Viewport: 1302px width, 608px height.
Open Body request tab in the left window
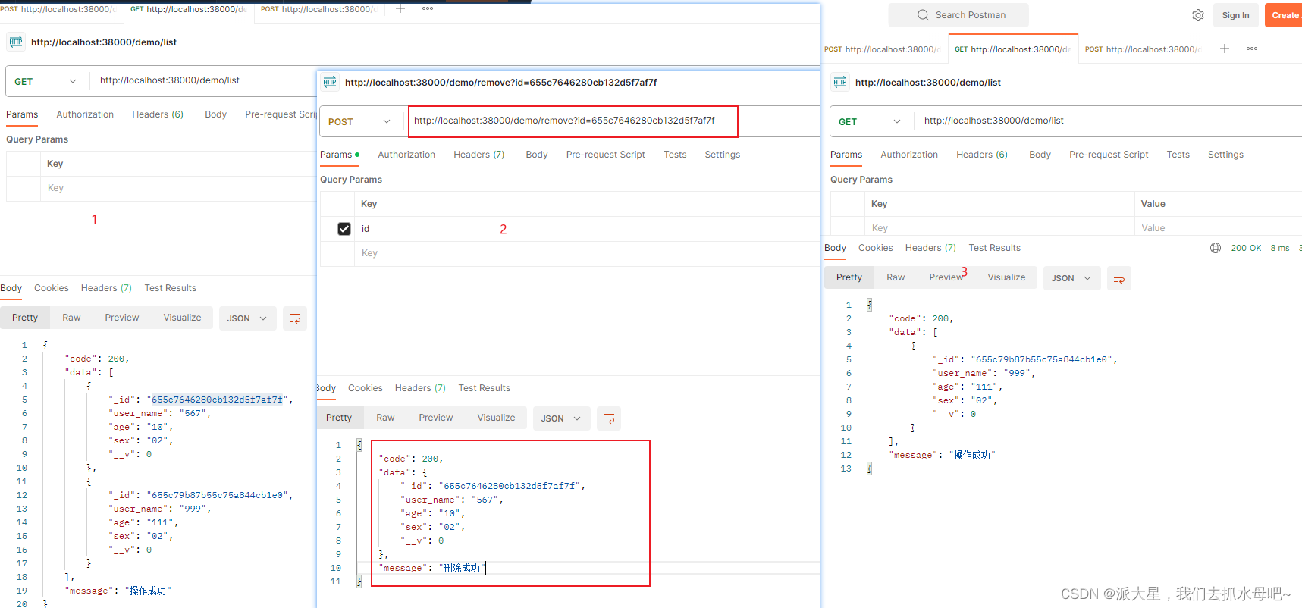pyautogui.click(x=215, y=114)
